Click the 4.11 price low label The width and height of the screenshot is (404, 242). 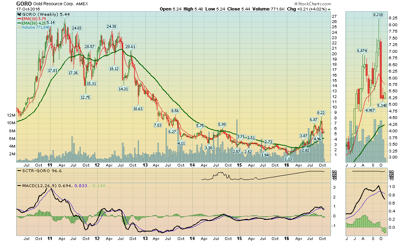click(x=181, y=144)
